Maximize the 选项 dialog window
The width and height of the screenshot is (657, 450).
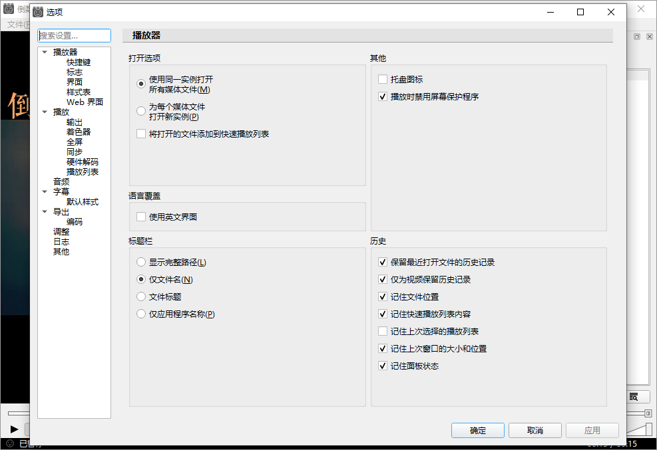click(580, 12)
